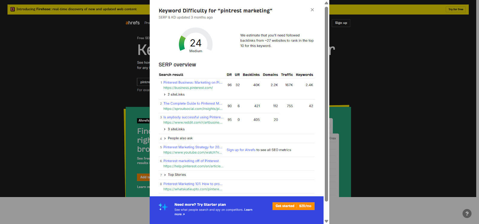Click the UR column header
This screenshot has height=224, width=479.
pyautogui.click(x=237, y=75)
